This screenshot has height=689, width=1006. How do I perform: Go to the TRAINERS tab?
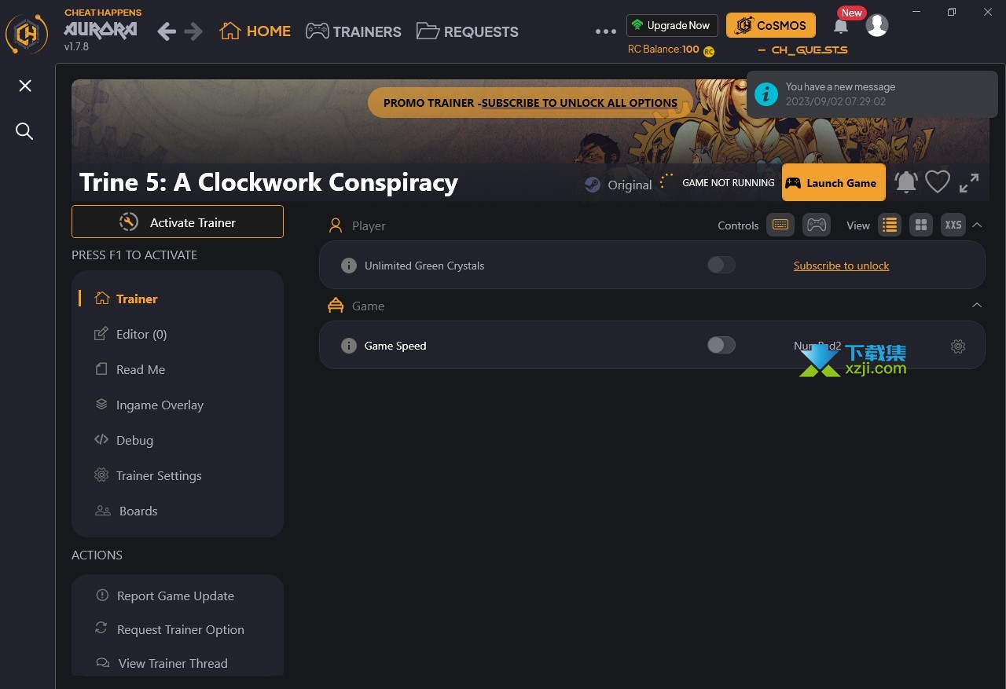tap(354, 31)
